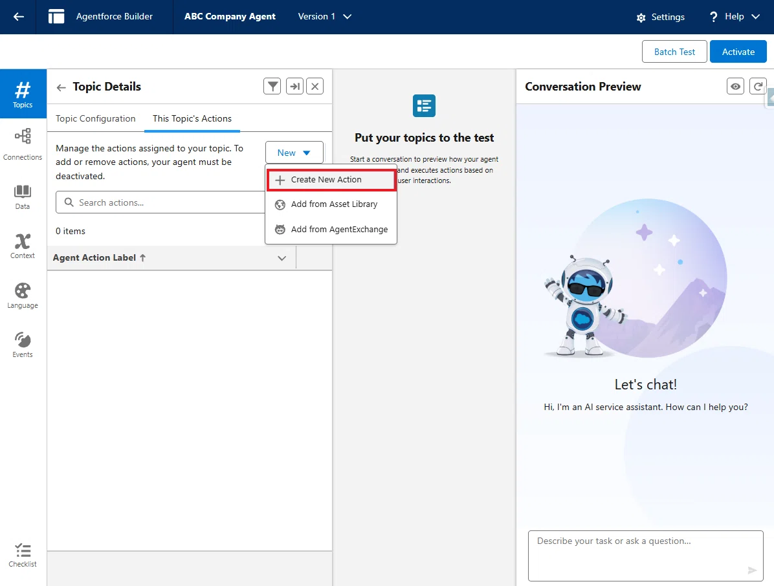The width and height of the screenshot is (774, 586).
Task: Click the Topic Details heading
Action: pyautogui.click(x=107, y=86)
